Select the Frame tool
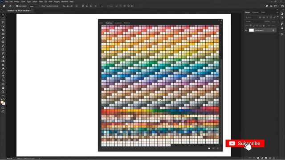The height and width of the screenshot is (160, 285). pos(3,34)
